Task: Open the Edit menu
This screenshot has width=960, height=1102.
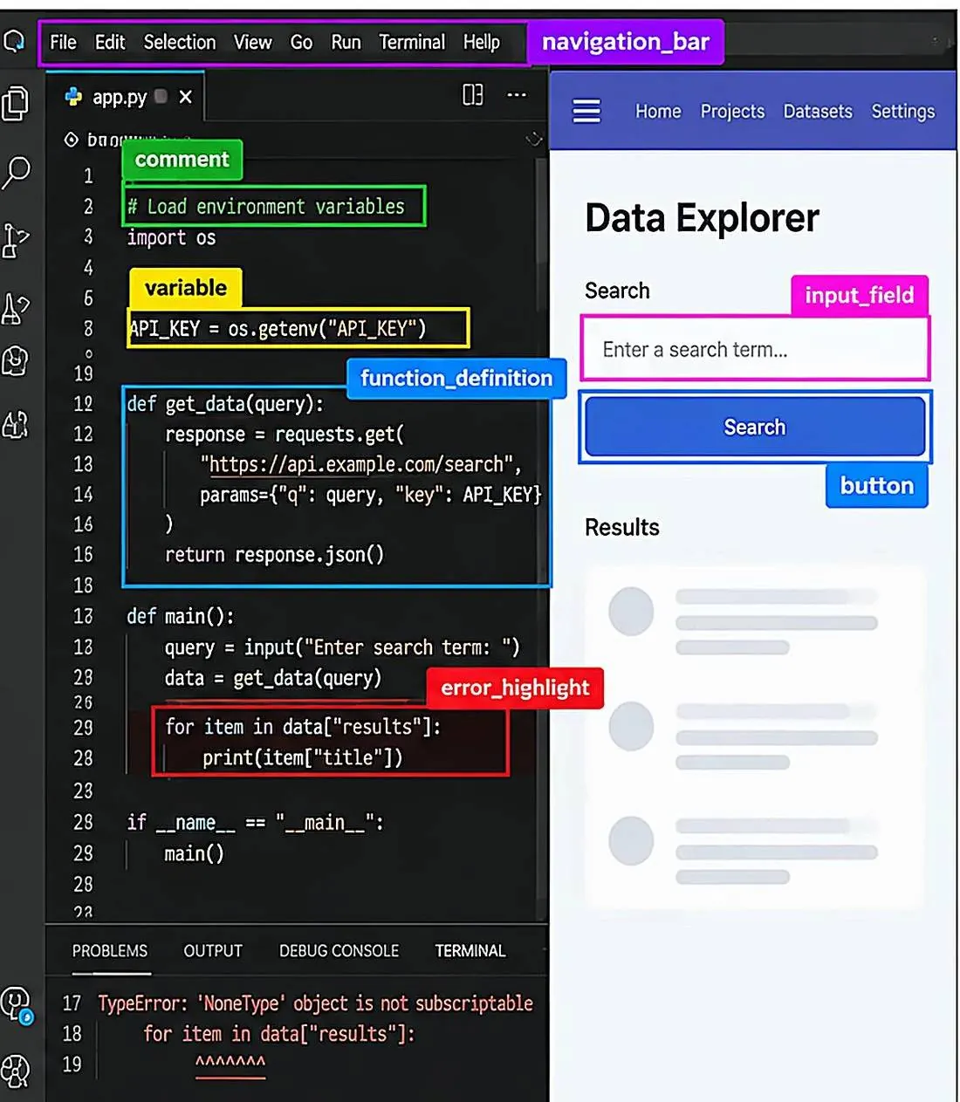Action: [x=110, y=42]
